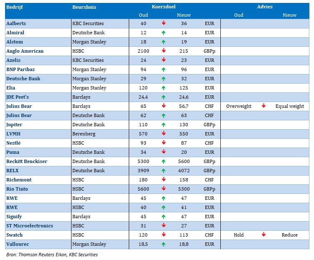Click the Beurshuis column header
Screen dimensions: 314x260
84,7
